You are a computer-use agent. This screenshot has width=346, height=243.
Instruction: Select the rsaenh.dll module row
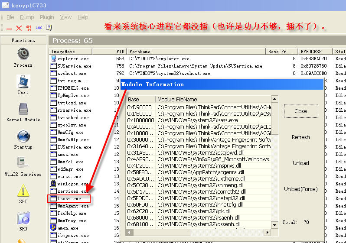(199, 217)
